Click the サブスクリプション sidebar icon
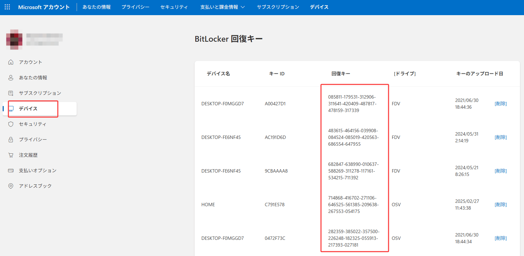 coord(10,93)
